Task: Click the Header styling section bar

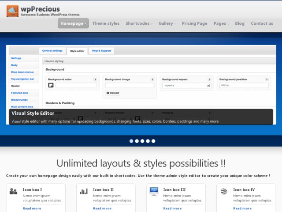Action: [x=159, y=61]
